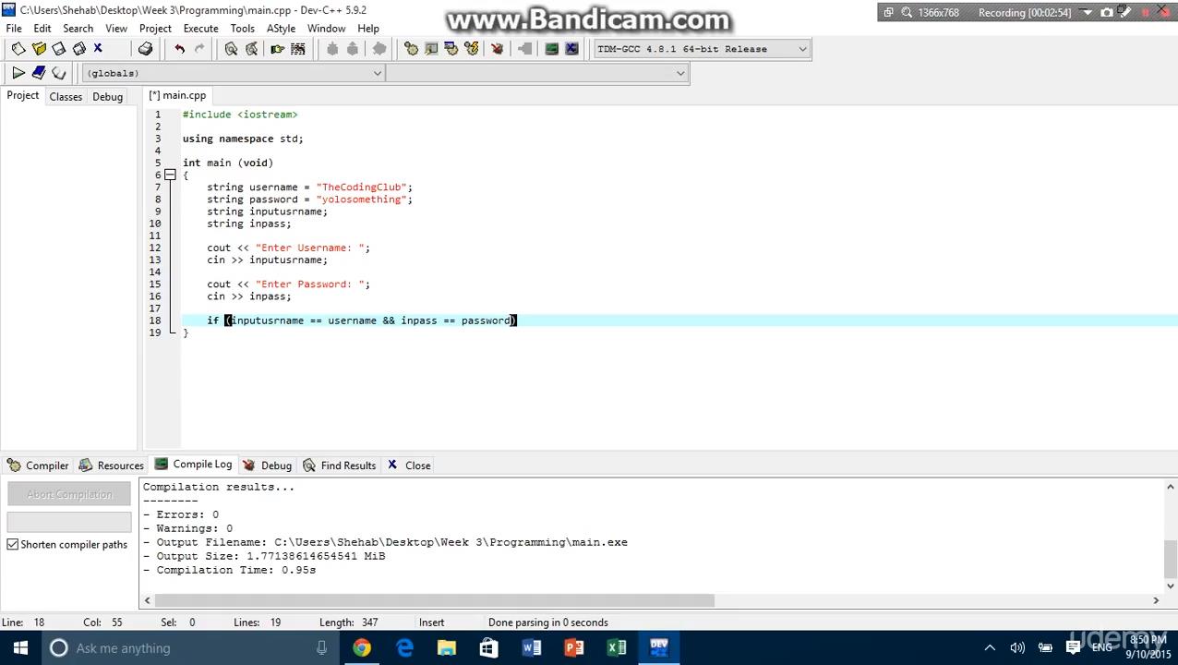The image size is (1178, 665).
Task: Click the Save file toolbar icon
Action: [59, 49]
